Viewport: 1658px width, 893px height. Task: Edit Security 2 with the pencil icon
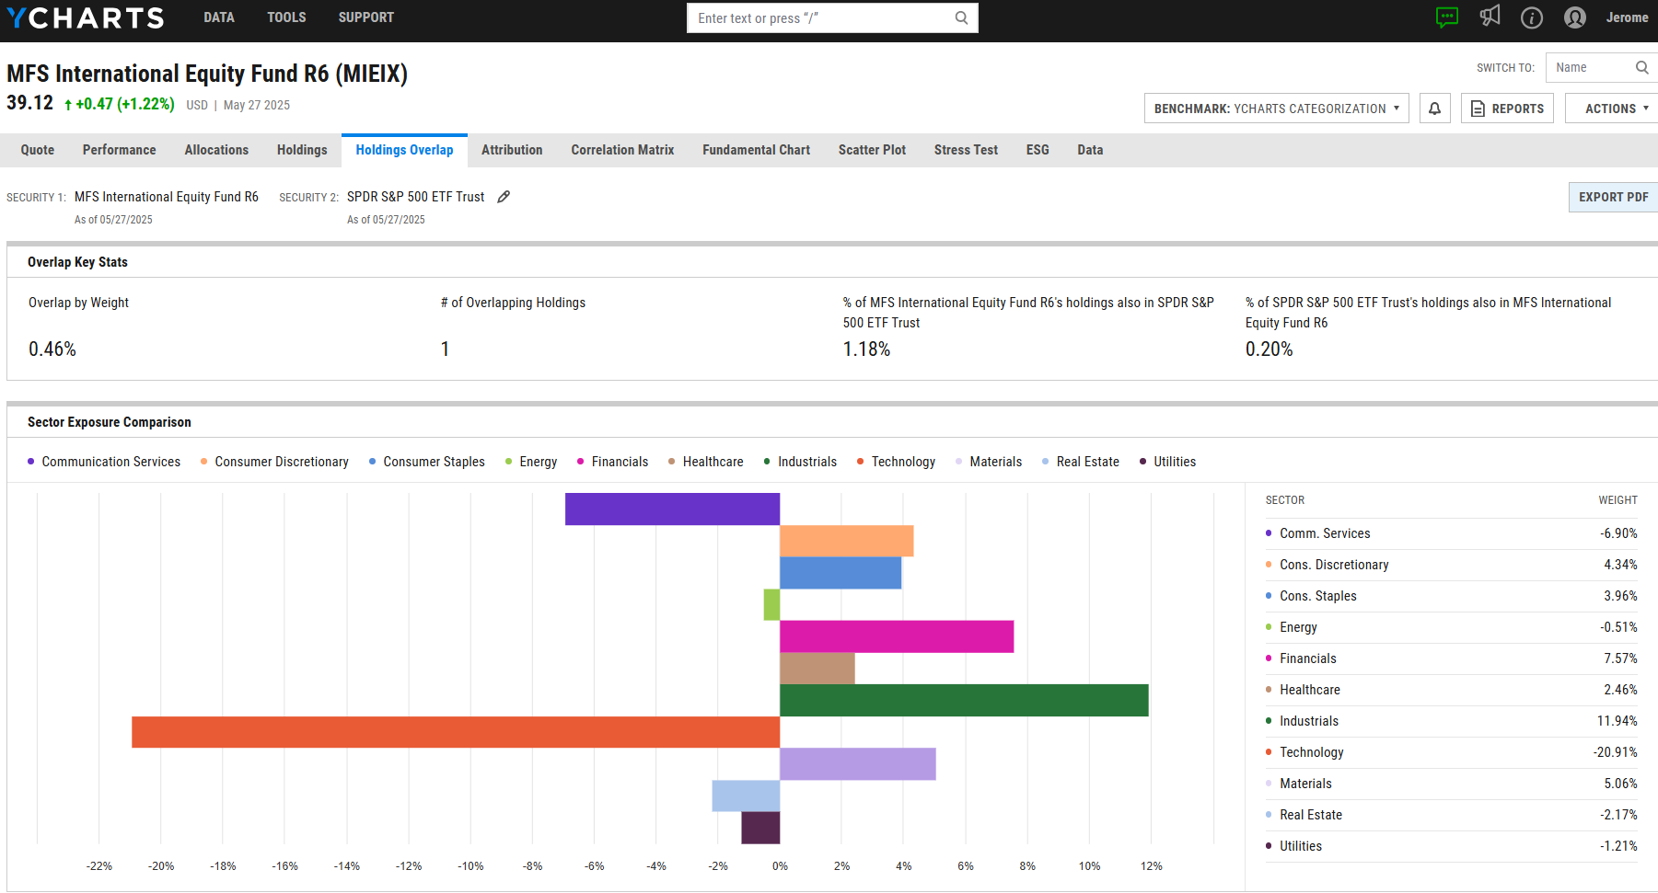pos(503,196)
